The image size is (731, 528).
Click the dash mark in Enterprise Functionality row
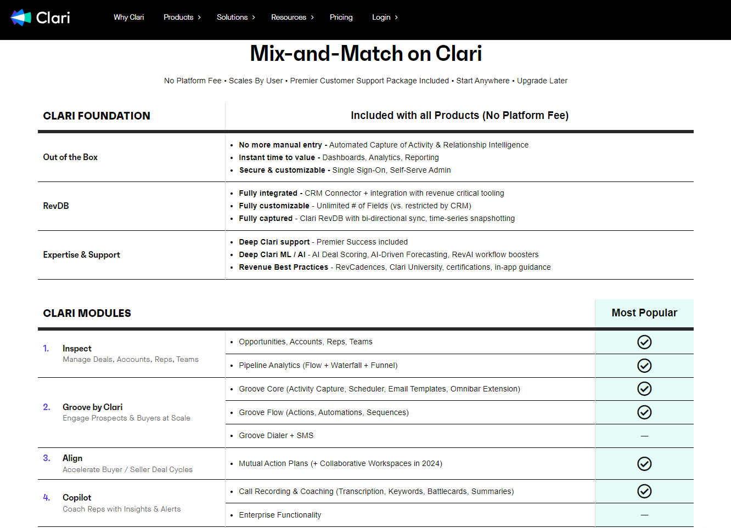[644, 515]
